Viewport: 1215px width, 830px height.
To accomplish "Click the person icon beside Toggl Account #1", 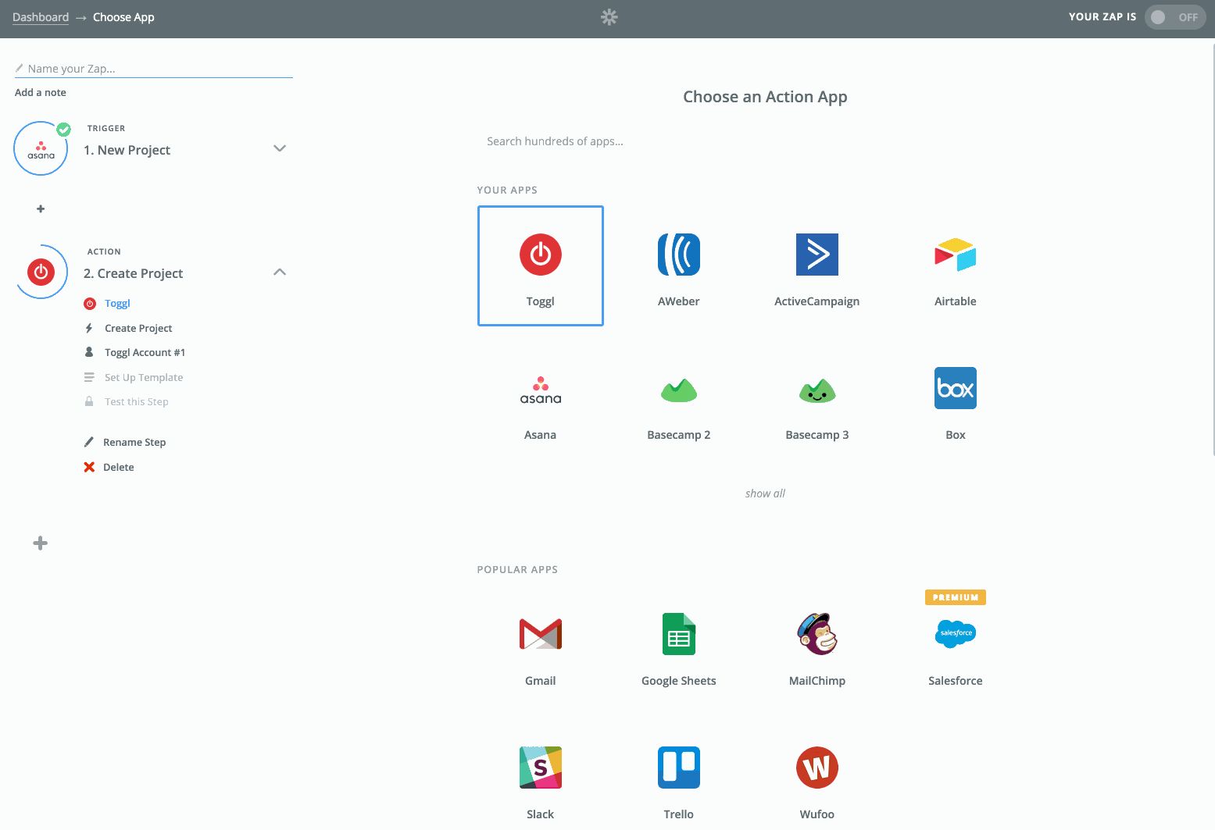I will pyautogui.click(x=89, y=352).
